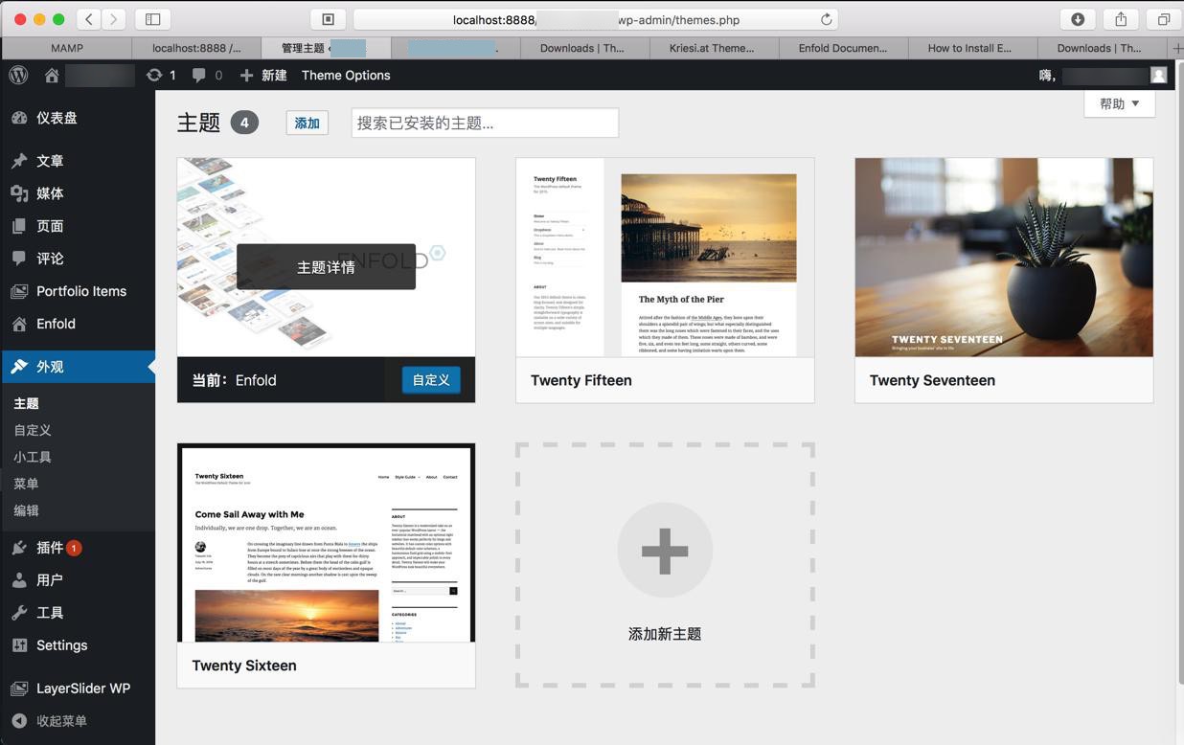
Task: Switch to the localhost:8888 tab
Action: coord(196,48)
